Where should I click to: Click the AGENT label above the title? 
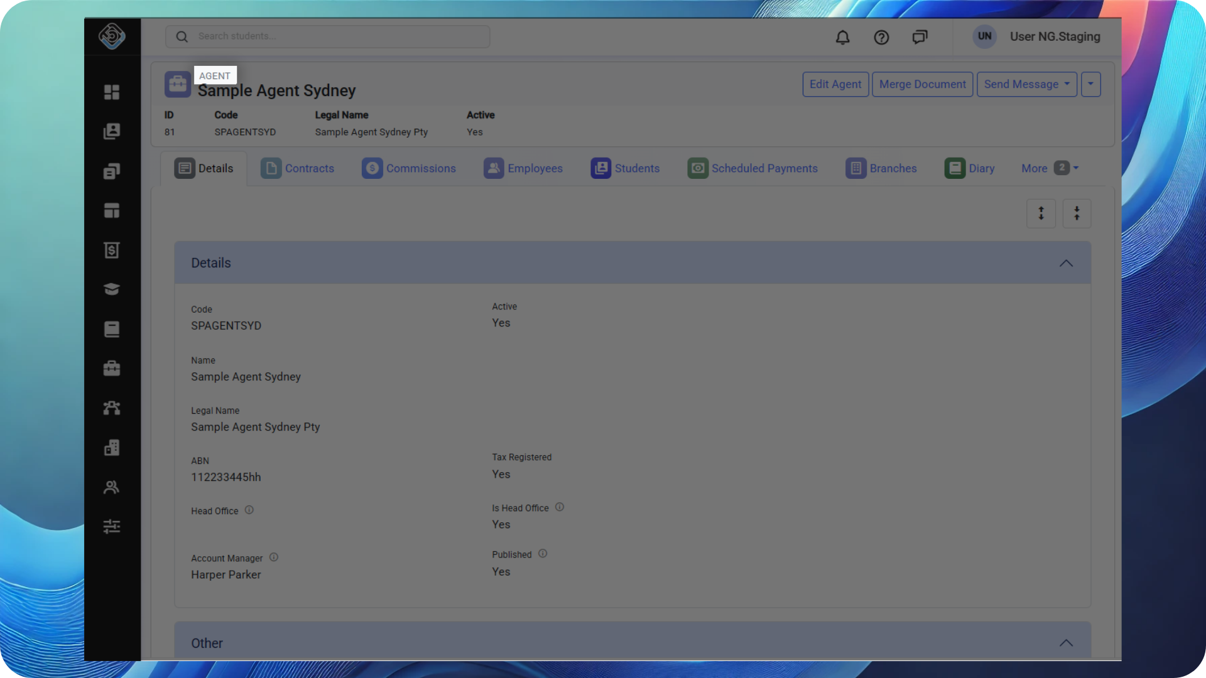point(215,75)
